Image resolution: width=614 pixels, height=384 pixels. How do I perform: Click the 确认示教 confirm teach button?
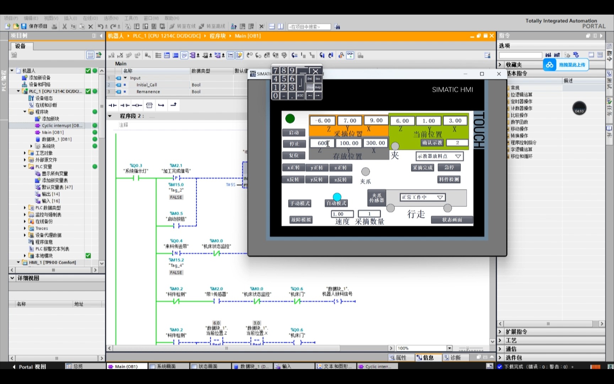point(432,143)
